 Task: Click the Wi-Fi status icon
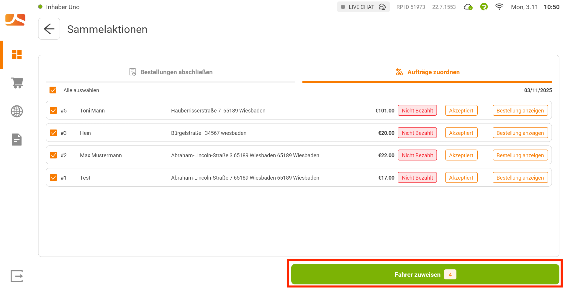499,7
